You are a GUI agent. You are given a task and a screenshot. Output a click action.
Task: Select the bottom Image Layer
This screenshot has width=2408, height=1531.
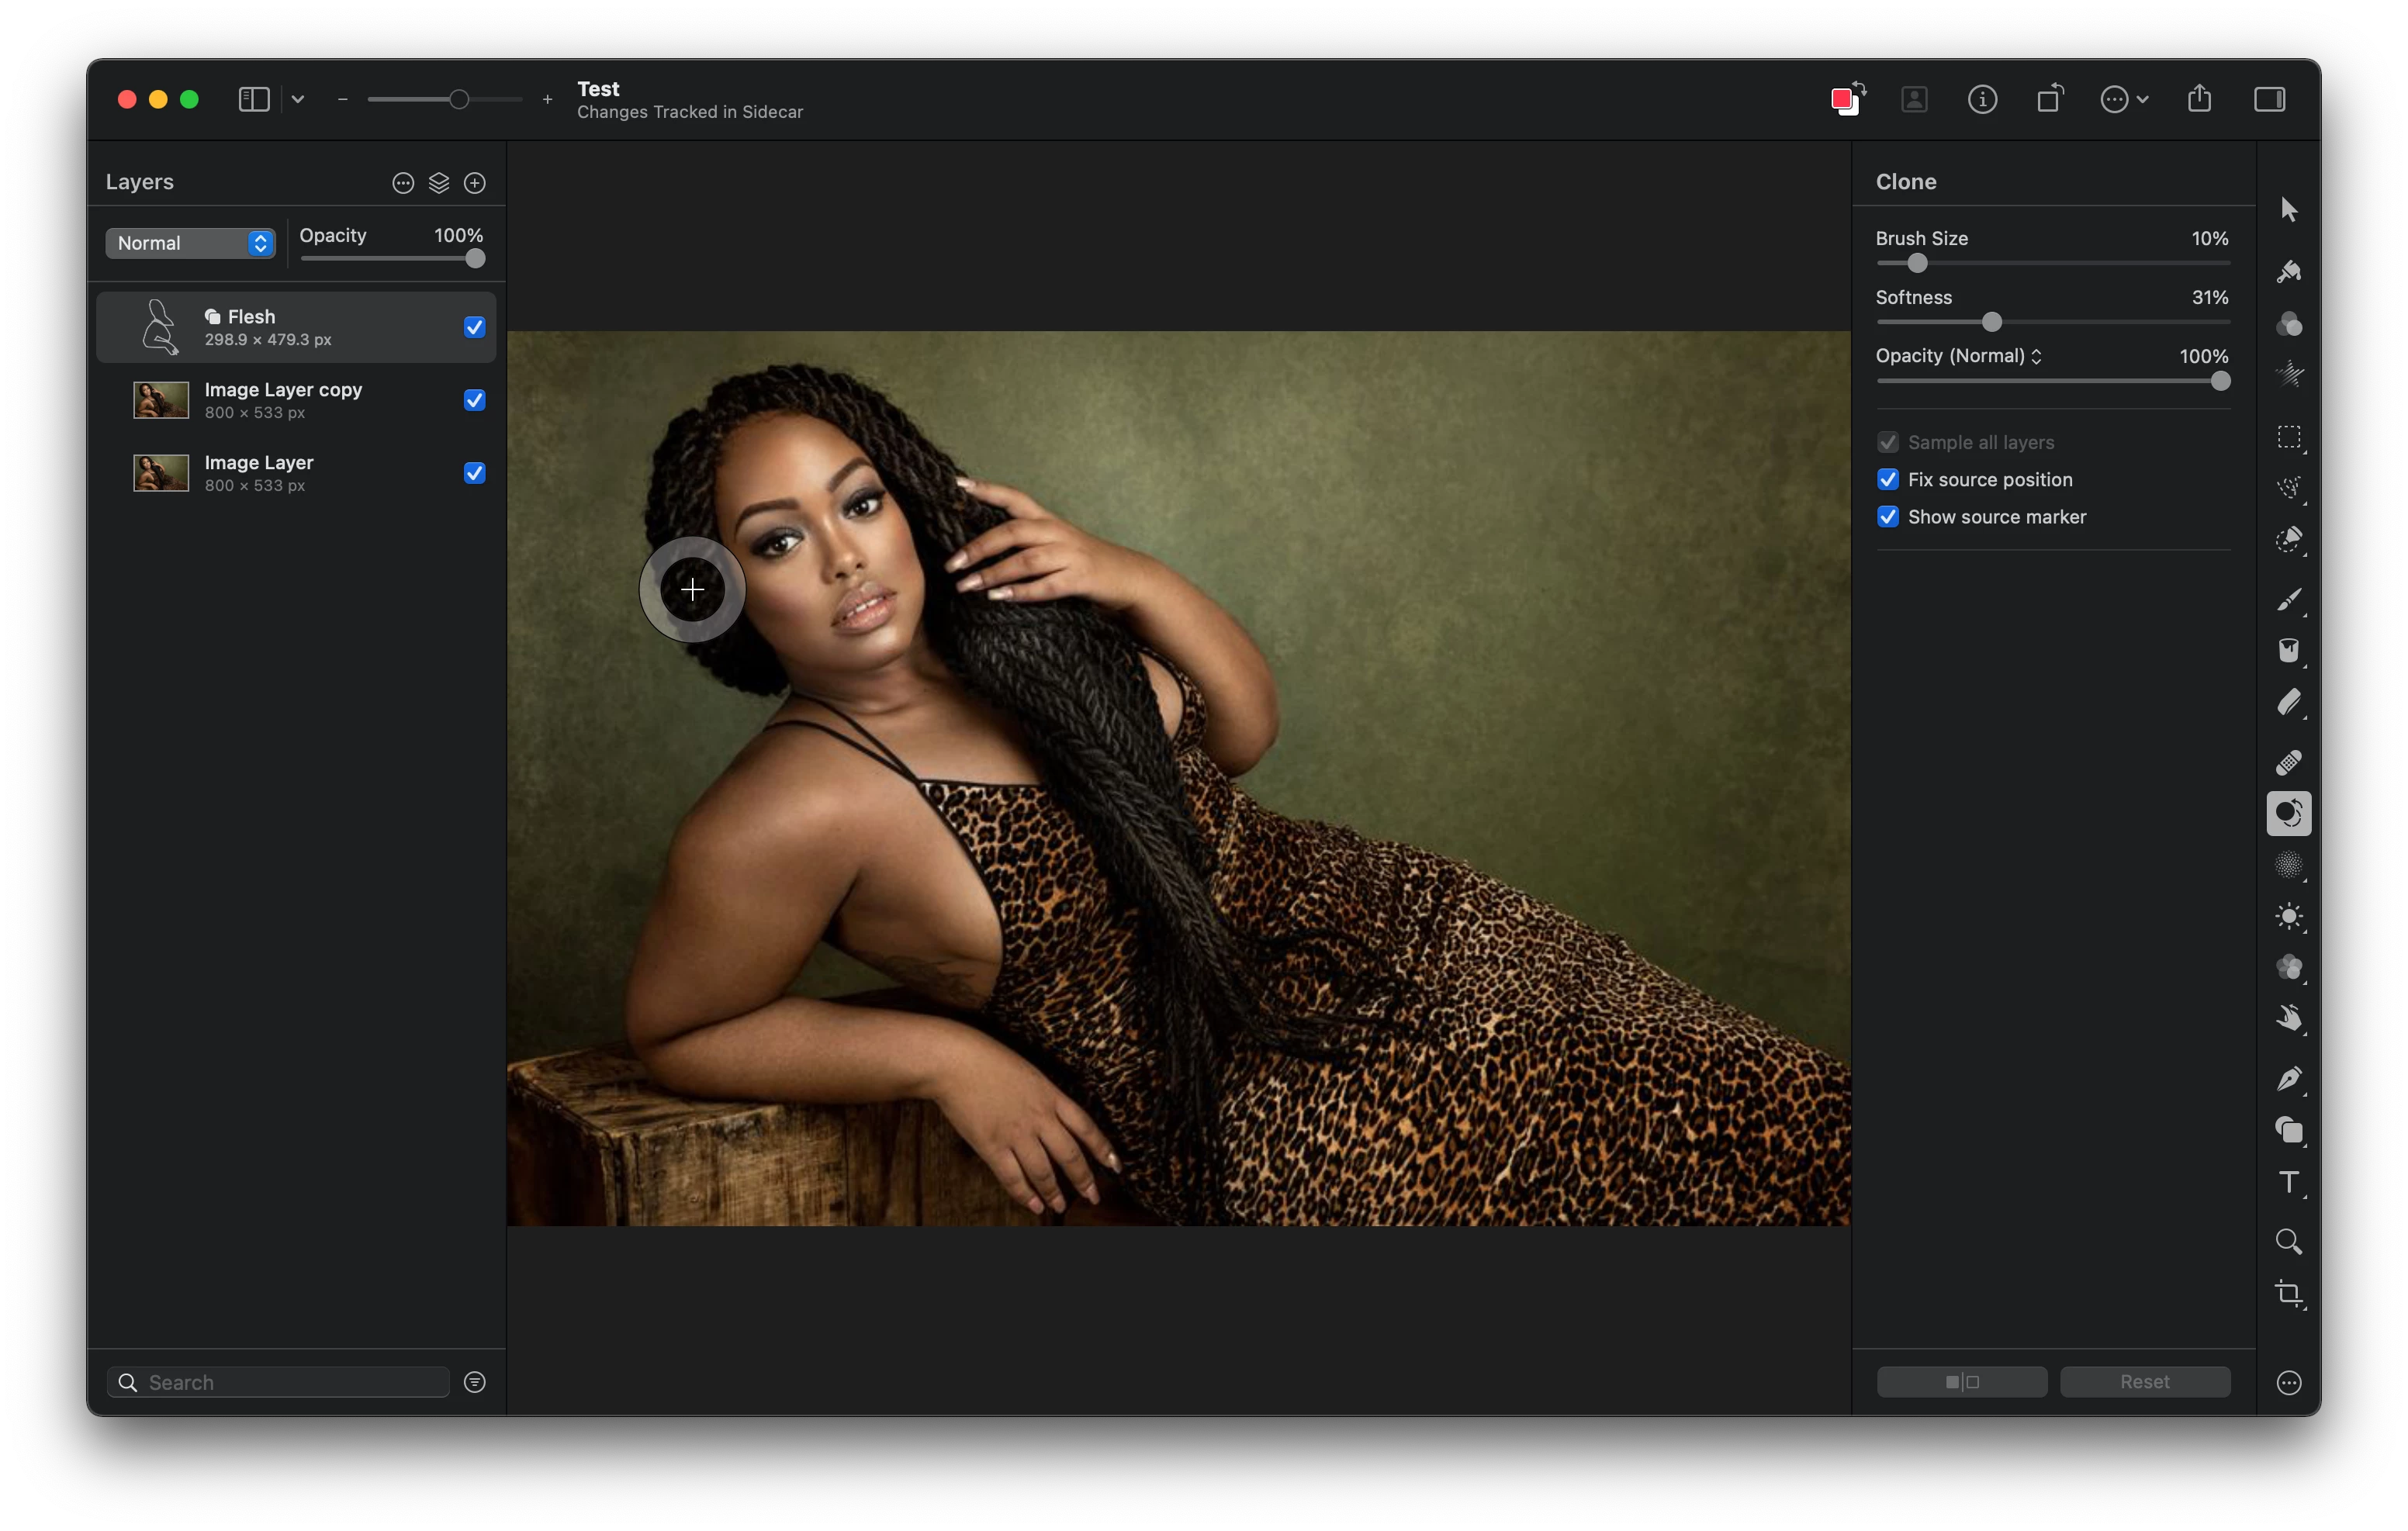coord(259,473)
